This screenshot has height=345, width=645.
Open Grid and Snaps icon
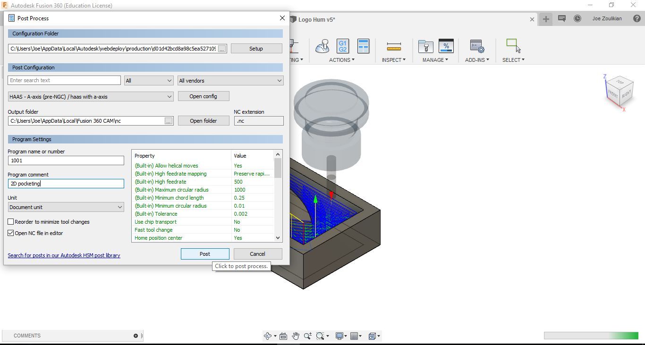pyautogui.click(x=355, y=336)
